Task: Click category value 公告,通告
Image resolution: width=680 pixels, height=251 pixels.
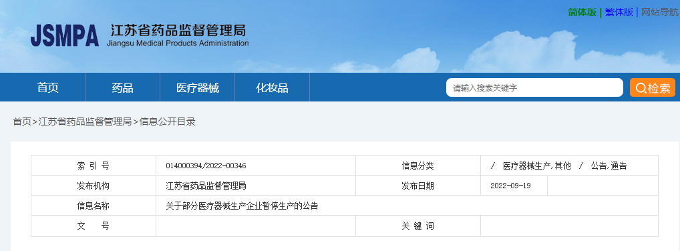Action: coord(609,166)
